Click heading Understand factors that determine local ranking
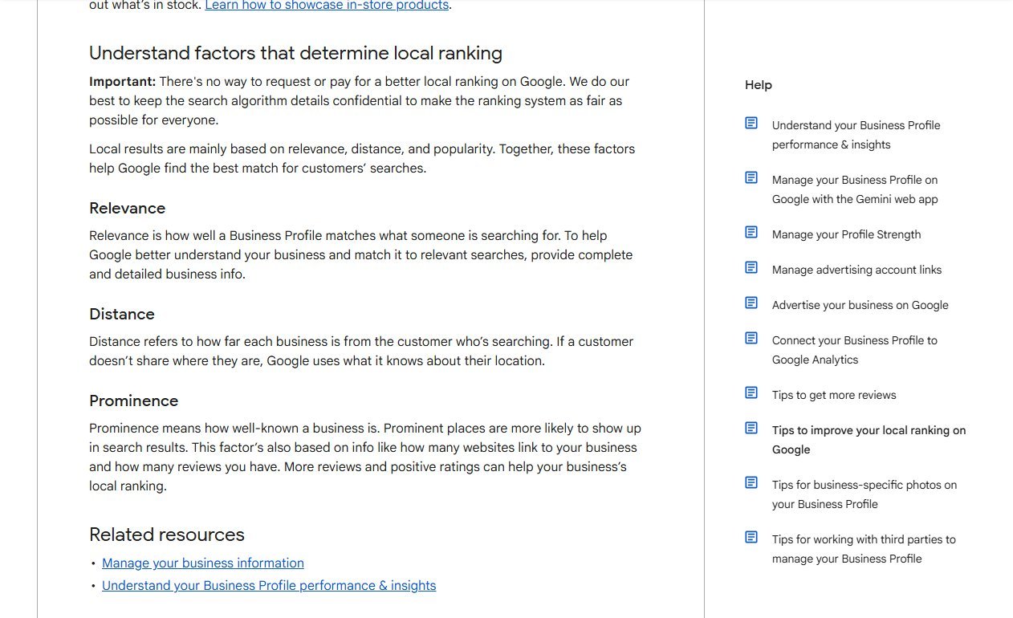Screen dimensions: 1013x618 tap(295, 54)
